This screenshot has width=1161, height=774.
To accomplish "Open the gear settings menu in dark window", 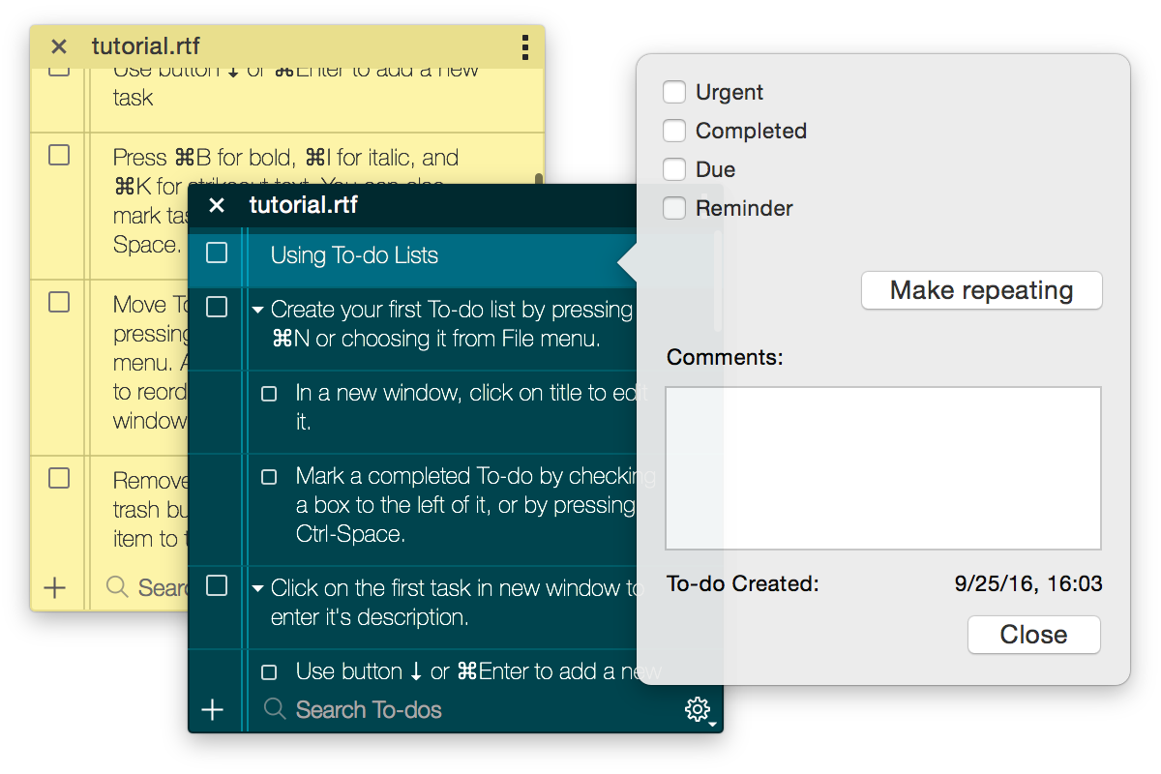I will pyautogui.click(x=698, y=710).
